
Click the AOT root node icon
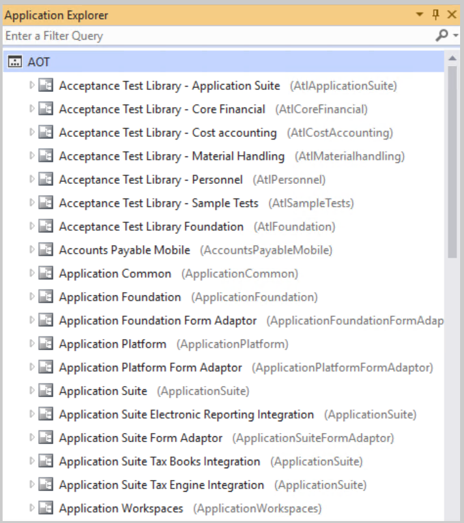(15, 62)
